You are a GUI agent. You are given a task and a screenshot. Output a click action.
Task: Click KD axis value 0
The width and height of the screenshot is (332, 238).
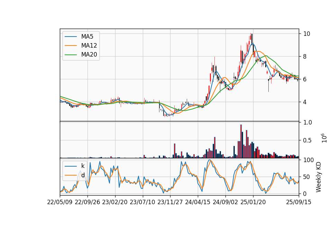[305, 194]
